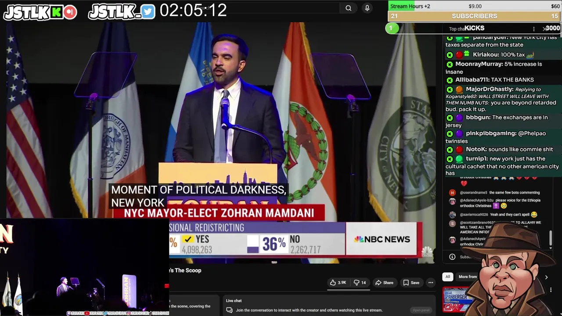
Task: Save the video to a playlist
Action: click(411, 283)
